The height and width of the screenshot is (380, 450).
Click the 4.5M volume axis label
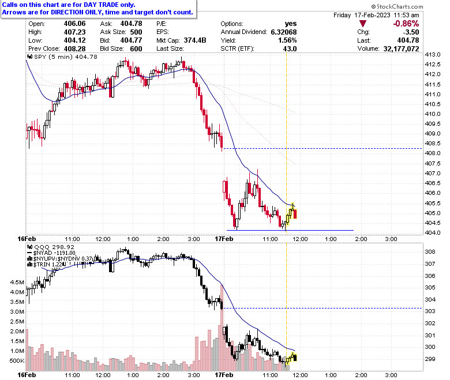click(17, 282)
